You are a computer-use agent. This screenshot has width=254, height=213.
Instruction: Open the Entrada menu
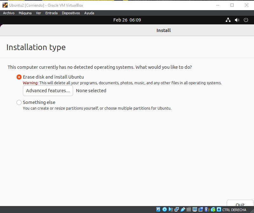click(51, 13)
